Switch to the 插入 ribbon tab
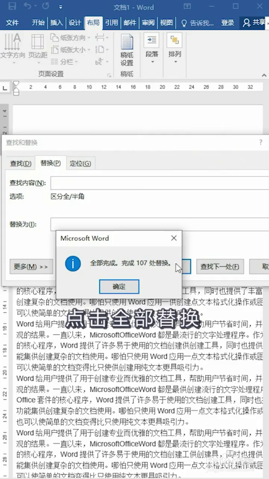 tap(56, 23)
